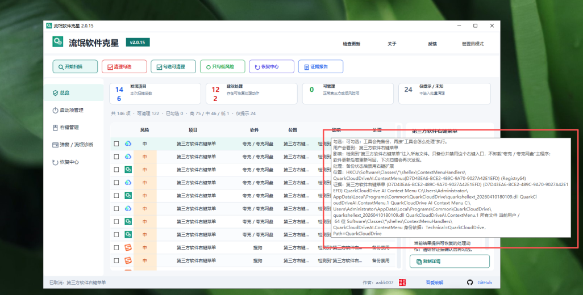Open 启动项管理 in the sidebar
This screenshot has height=295, width=583.
74,110
